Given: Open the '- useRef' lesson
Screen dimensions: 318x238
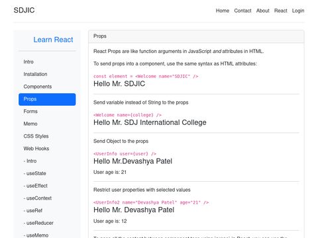Looking at the screenshot, I should (47, 210).
